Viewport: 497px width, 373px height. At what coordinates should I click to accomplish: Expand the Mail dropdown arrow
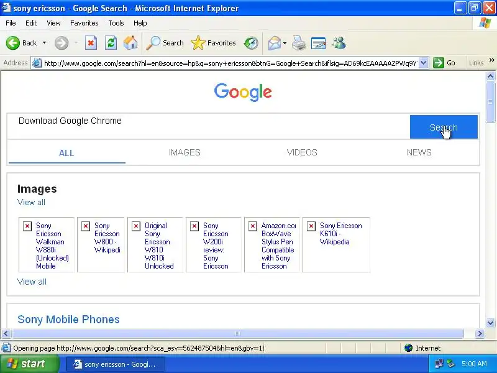[x=285, y=43]
